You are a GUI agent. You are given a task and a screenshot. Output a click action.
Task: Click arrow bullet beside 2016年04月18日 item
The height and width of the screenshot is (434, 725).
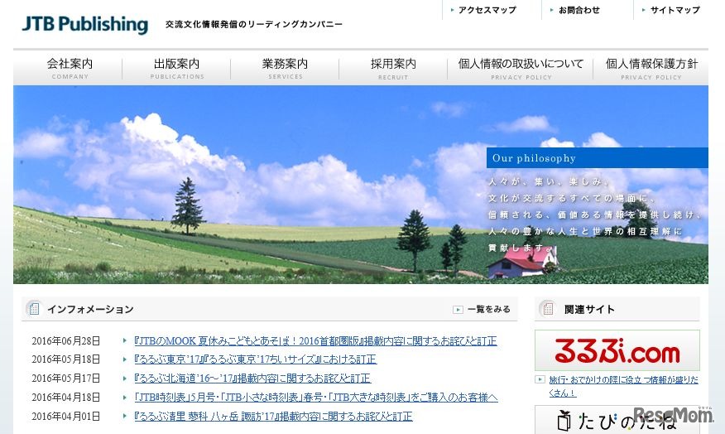pyautogui.click(x=125, y=398)
